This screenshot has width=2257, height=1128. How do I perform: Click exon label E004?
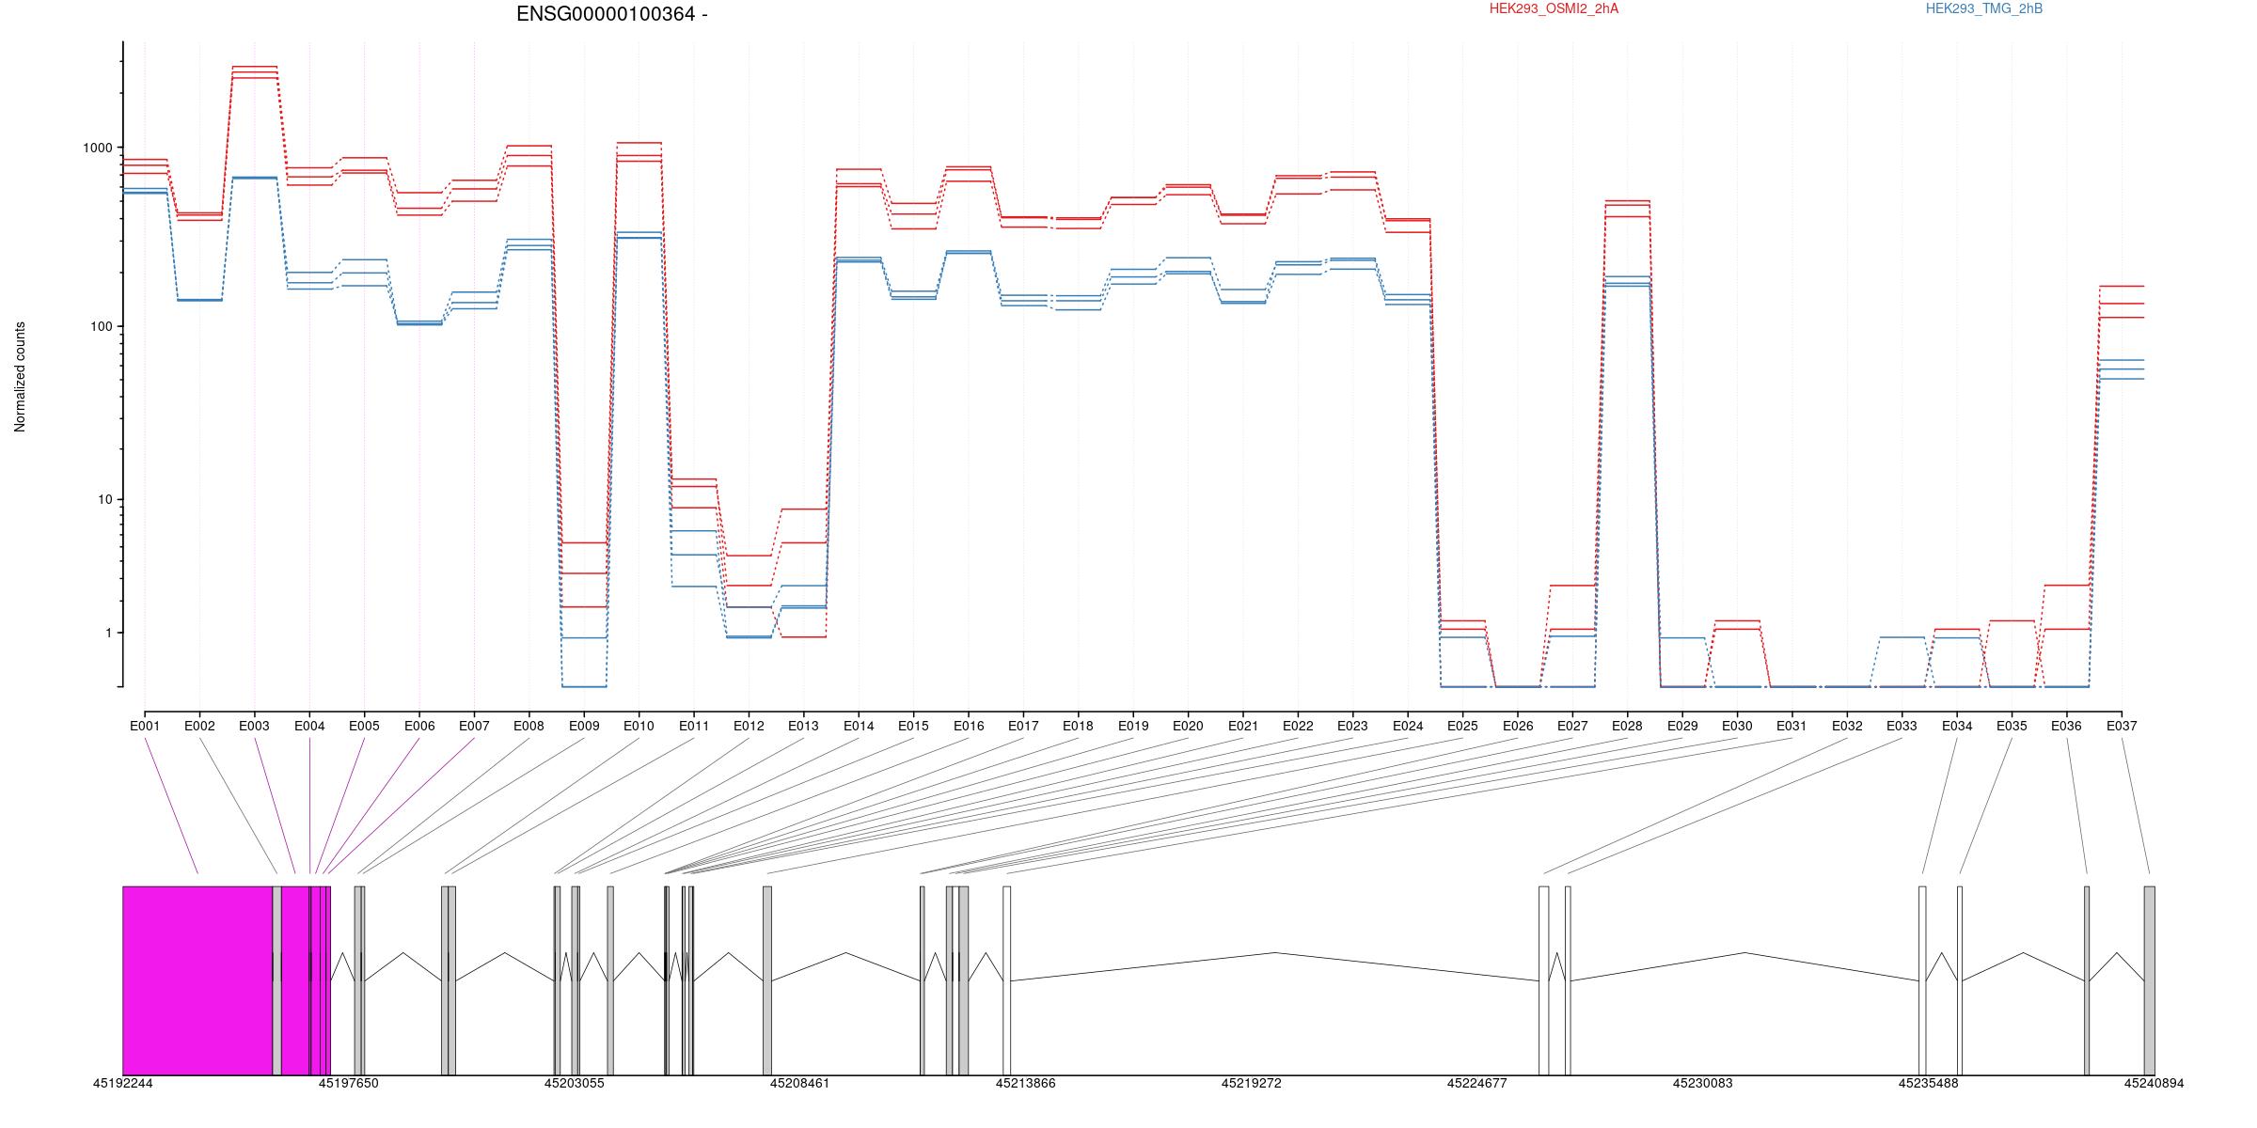pyautogui.click(x=309, y=727)
